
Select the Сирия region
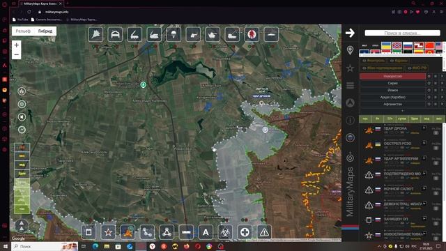(392, 83)
